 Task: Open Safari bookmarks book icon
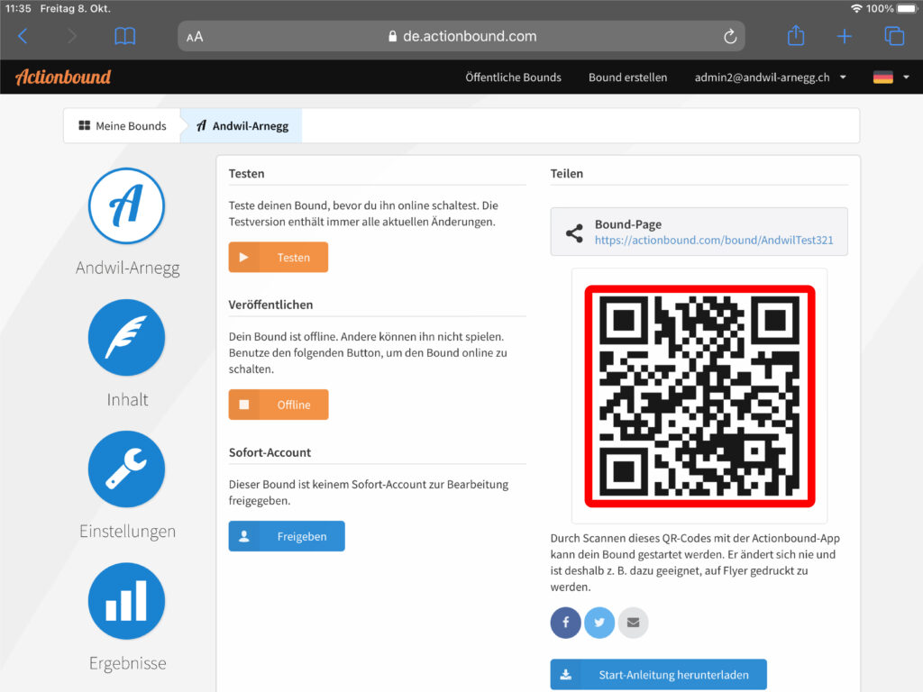[125, 36]
